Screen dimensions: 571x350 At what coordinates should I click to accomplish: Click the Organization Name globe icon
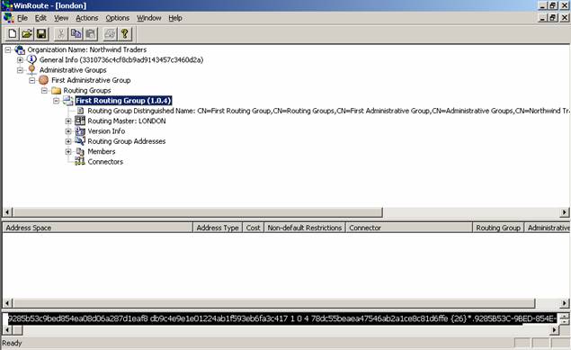click(20, 49)
